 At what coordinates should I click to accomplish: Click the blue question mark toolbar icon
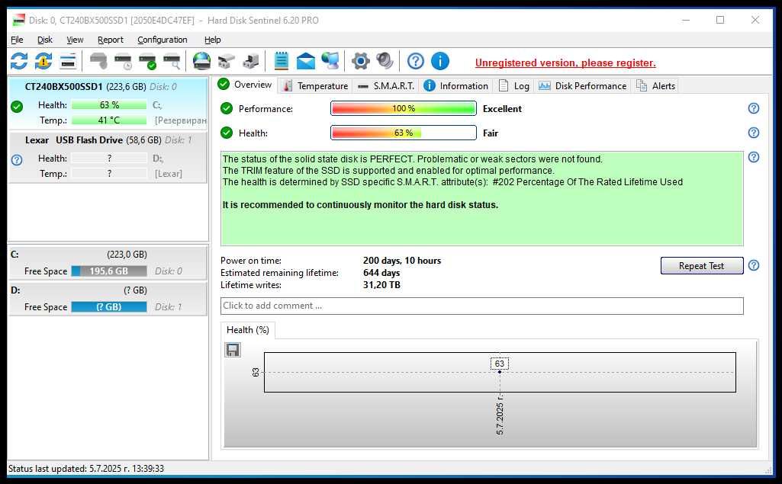tap(416, 61)
